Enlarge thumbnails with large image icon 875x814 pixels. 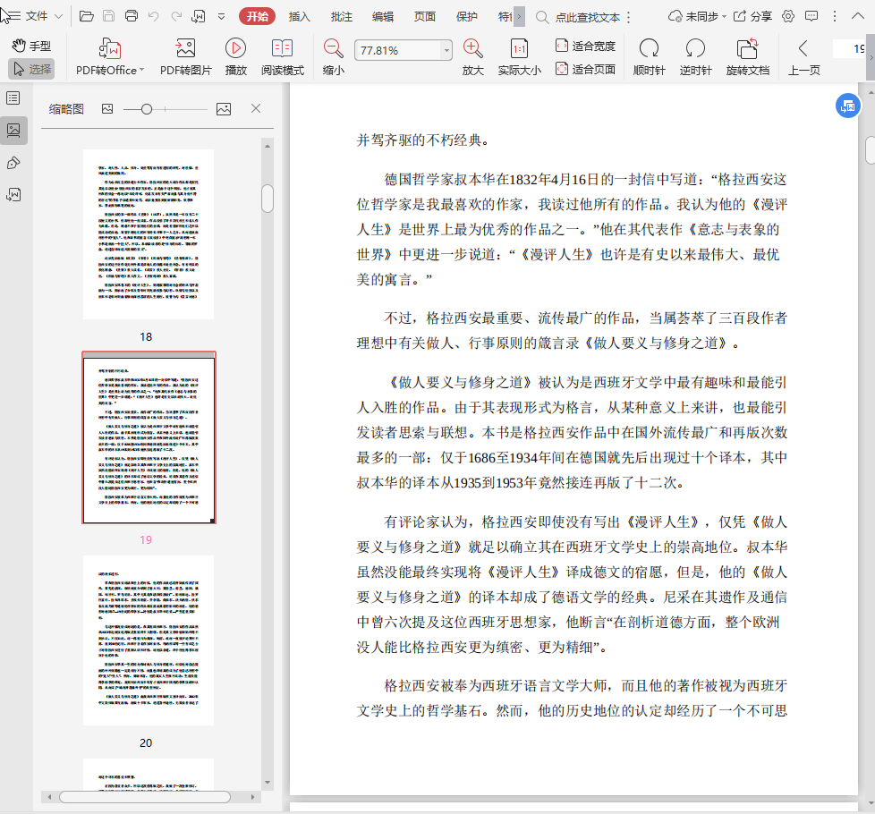click(224, 109)
